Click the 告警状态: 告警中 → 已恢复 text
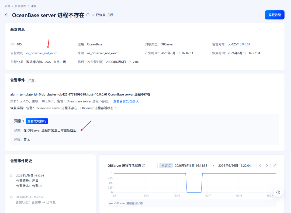The image size is (291, 213). coord(36,202)
